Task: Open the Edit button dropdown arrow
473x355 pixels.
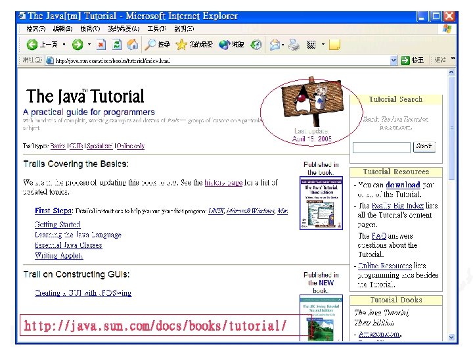Action: [323, 45]
